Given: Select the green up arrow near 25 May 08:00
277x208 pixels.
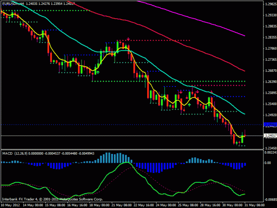Looking at the screenshot, I should [189, 105].
